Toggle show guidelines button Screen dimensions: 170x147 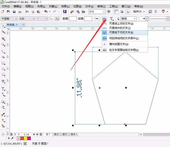127,12
